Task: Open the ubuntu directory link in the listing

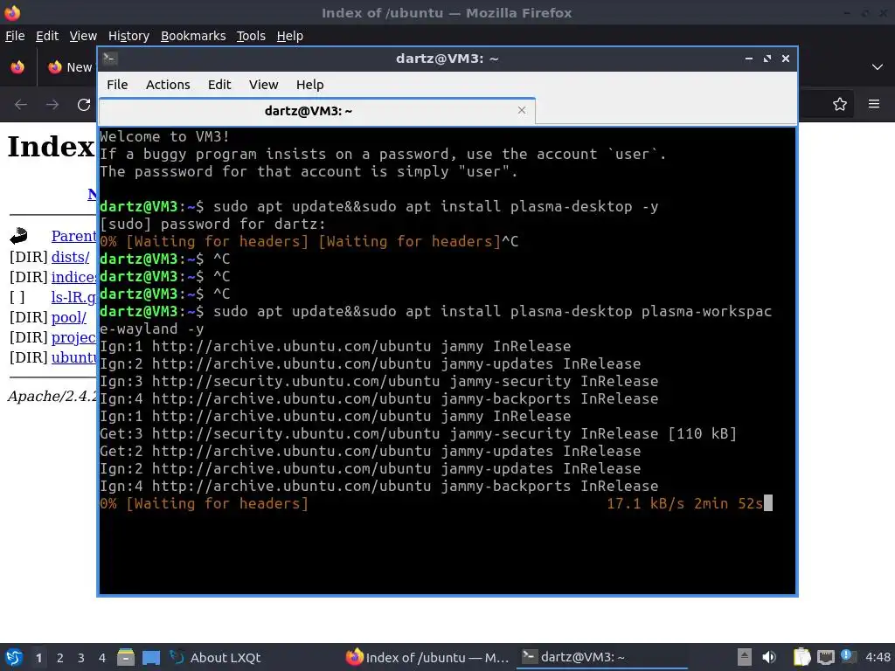Action: click(73, 357)
